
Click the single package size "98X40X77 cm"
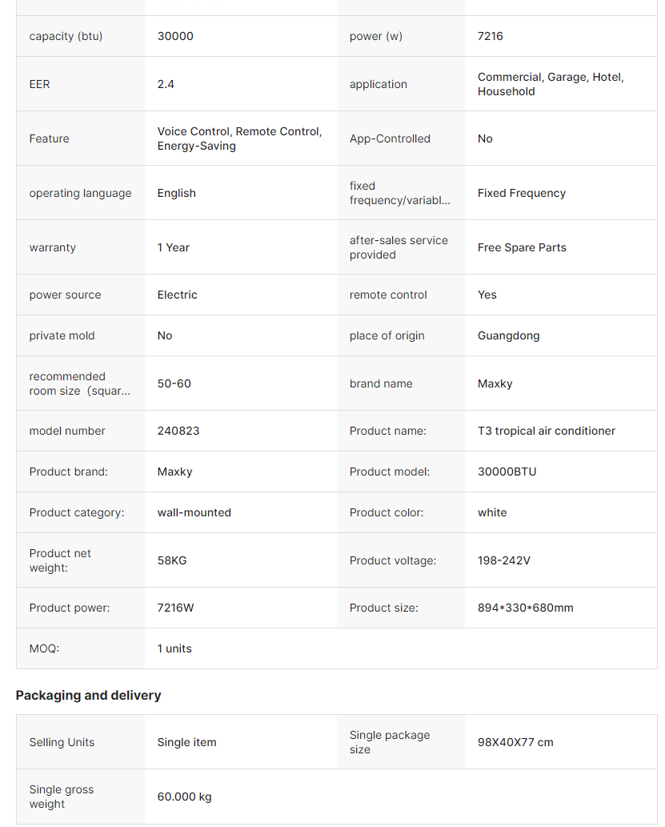[515, 742]
